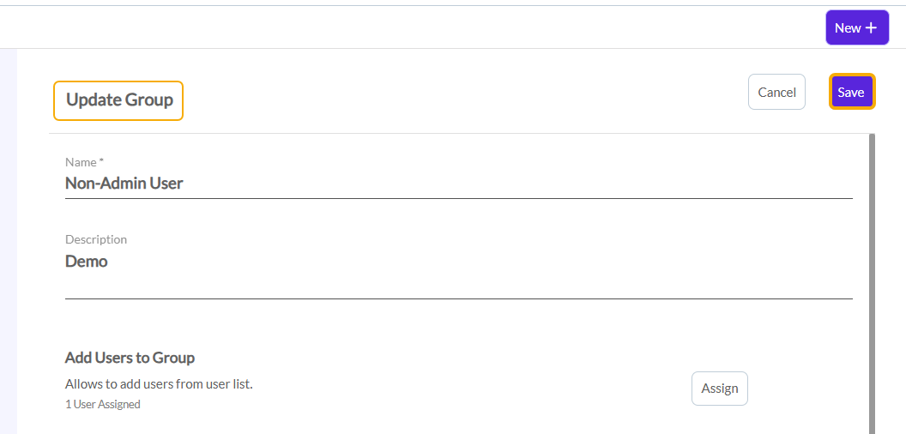
Task: Focus the Name input field
Action: [458, 184]
